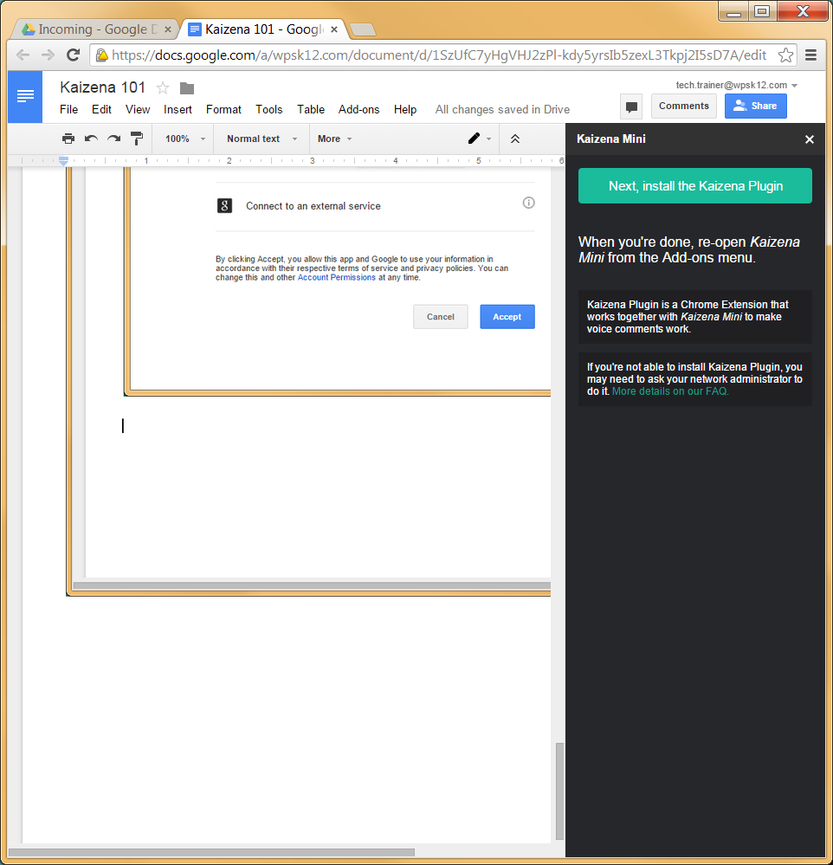Click the Account Permissions link
833x865 pixels.
(337, 277)
